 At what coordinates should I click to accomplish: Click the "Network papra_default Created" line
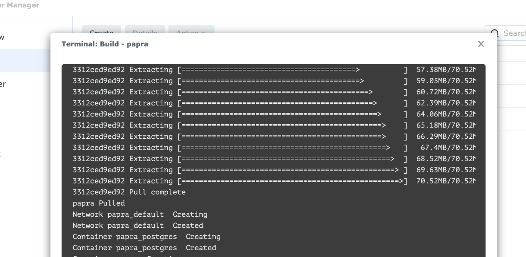(138, 226)
